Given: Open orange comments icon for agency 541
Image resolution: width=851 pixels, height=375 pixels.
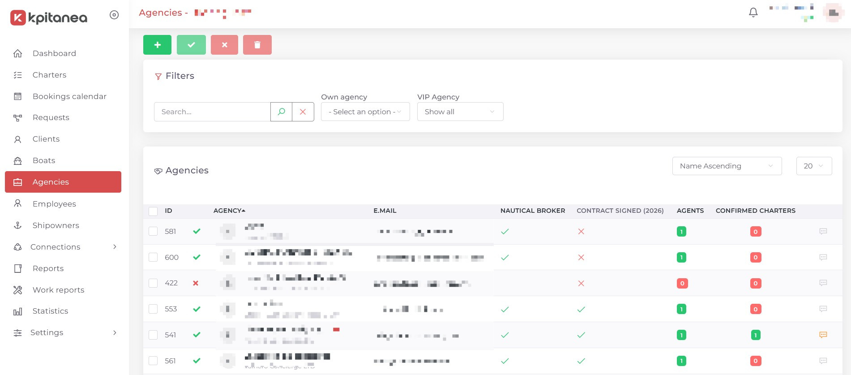Looking at the screenshot, I should pyautogui.click(x=823, y=335).
